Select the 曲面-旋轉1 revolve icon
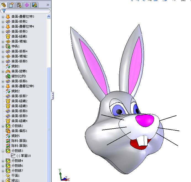This screenshot has width=191, height=182. [x=8, y=71]
